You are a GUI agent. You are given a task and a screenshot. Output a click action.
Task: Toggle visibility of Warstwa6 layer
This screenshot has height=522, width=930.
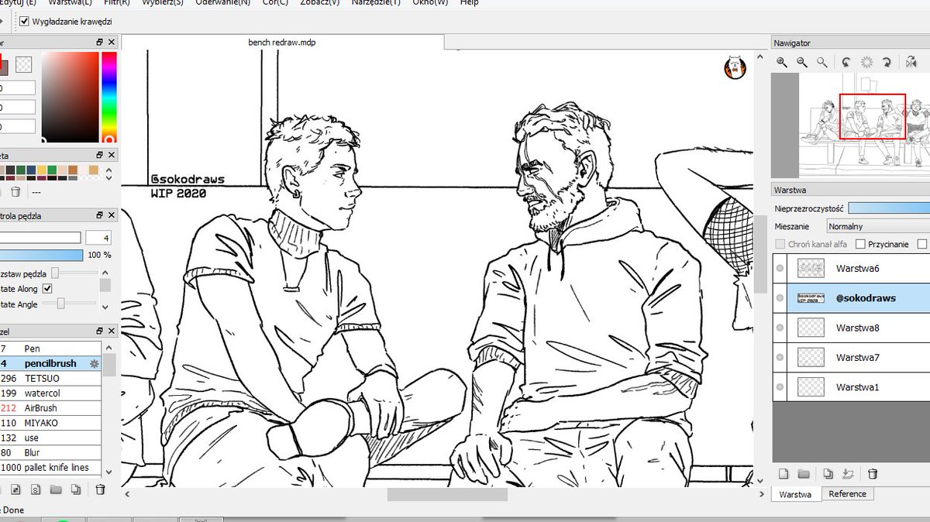(780, 269)
